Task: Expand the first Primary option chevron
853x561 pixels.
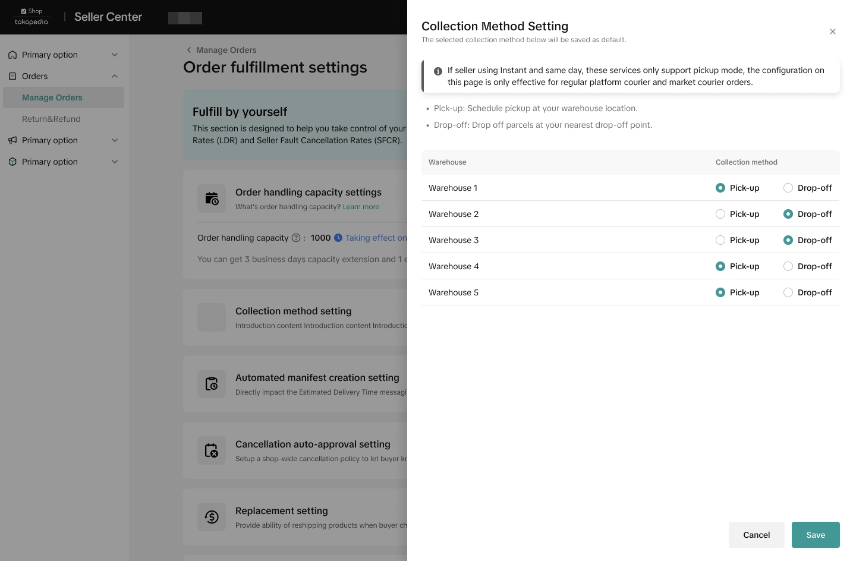Action: click(x=115, y=55)
